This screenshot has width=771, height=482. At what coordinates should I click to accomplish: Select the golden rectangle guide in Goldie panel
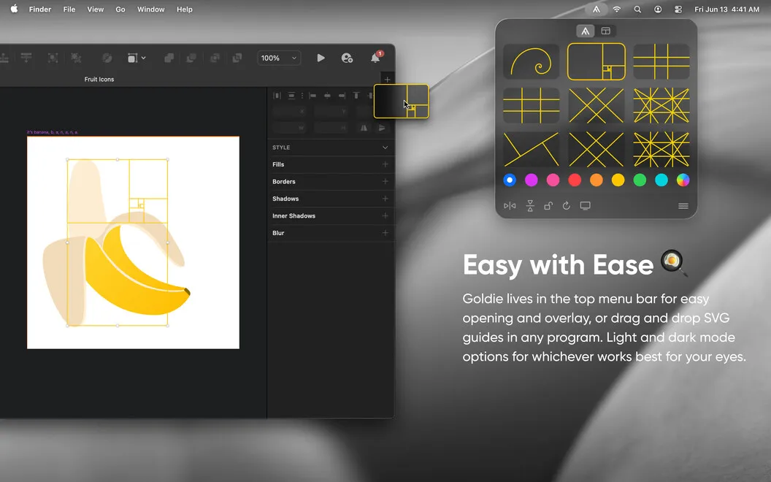point(596,61)
